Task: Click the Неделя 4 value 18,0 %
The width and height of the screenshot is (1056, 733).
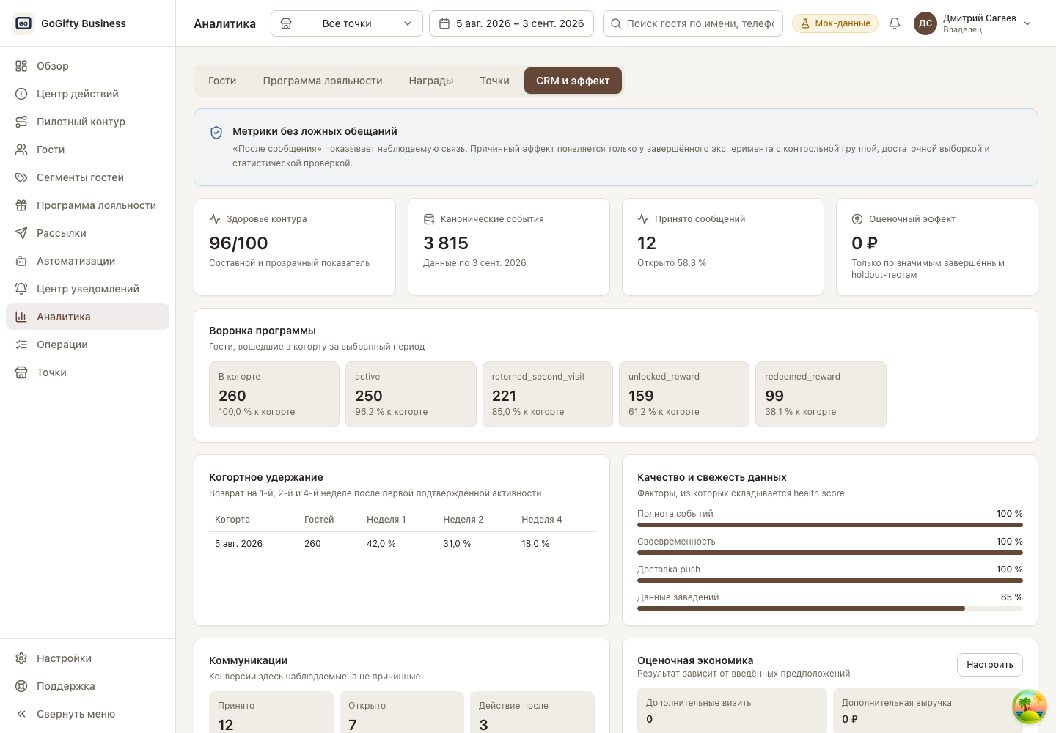Action: tap(535, 544)
